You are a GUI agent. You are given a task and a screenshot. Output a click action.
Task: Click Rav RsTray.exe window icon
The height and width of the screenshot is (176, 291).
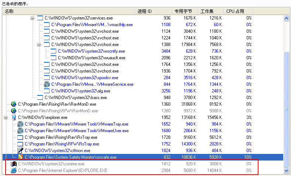click(20, 137)
